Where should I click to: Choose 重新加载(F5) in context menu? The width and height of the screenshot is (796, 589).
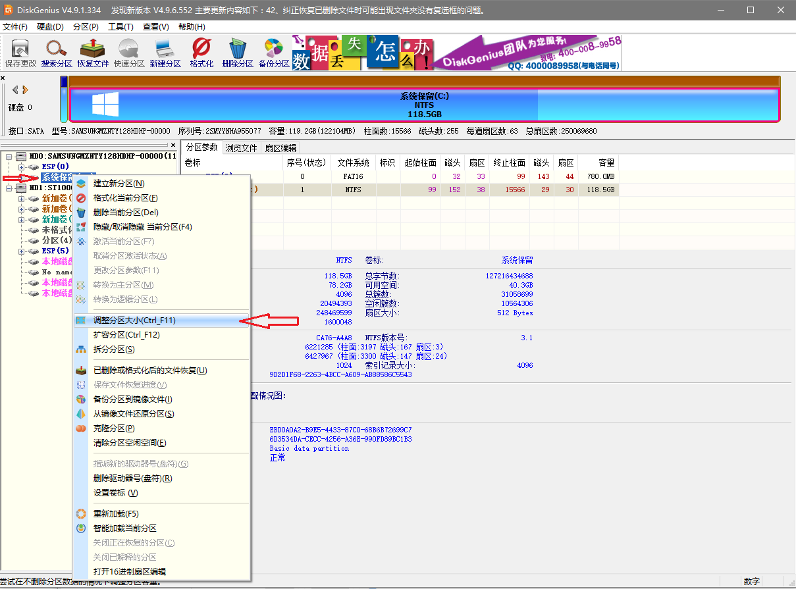[x=162, y=513]
